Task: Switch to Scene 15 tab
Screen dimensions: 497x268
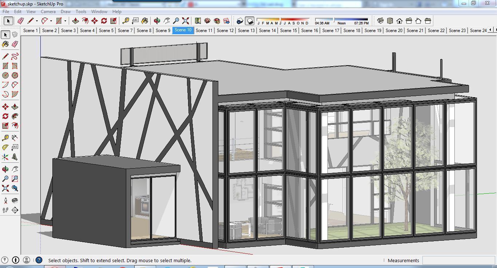Action: (289, 30)
